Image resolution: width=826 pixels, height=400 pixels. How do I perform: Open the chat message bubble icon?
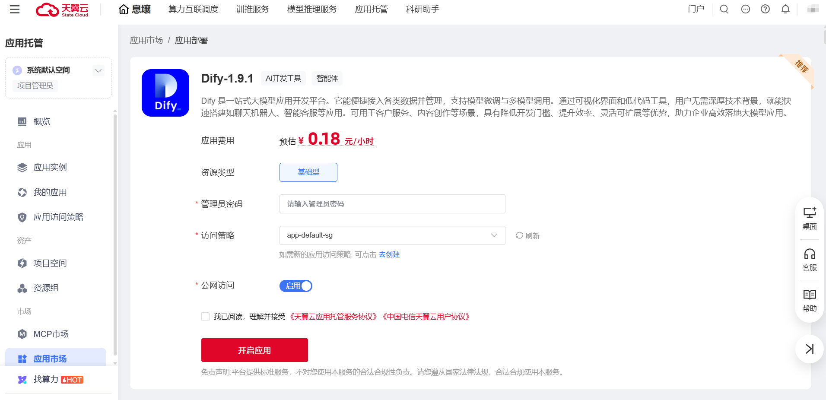[x=746, y=9]
